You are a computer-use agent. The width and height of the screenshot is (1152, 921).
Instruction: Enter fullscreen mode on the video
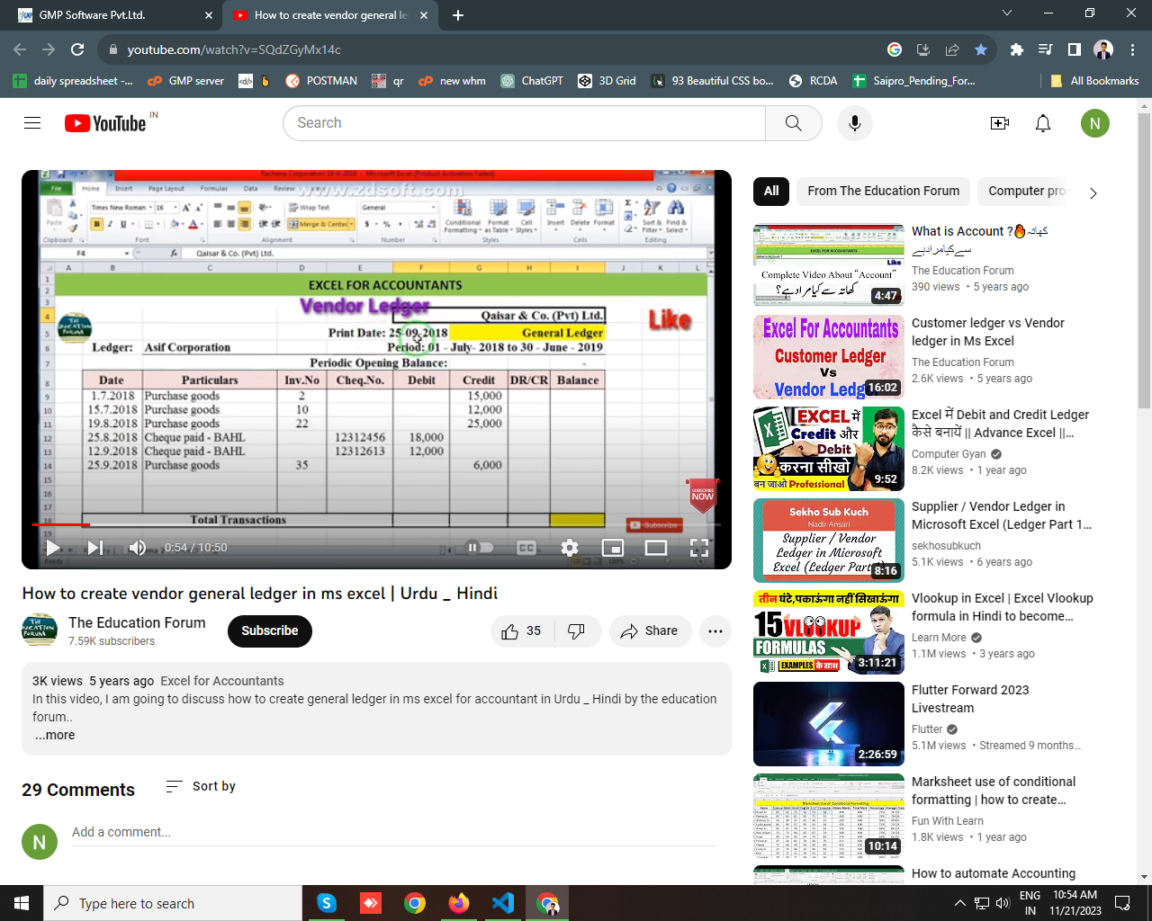pos(698,548)
